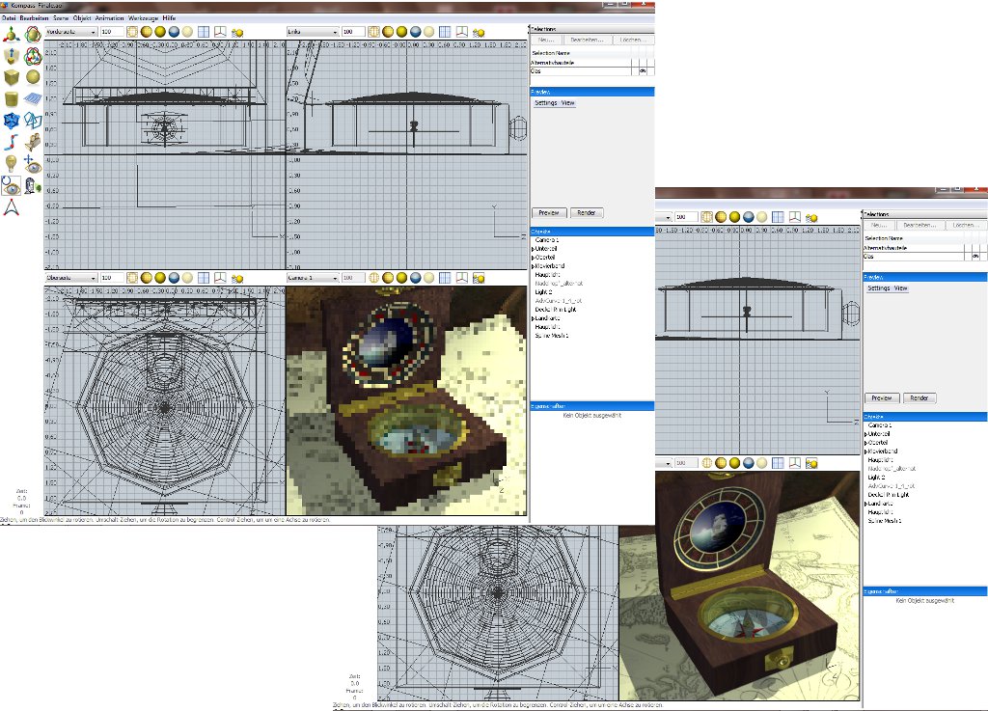Select the Create Camera tool
The width and height of the screenshot is (988, 711).
[33, 143]
